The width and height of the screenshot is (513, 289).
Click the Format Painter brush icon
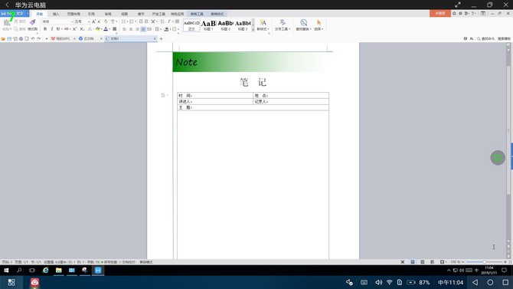[32, 22]
